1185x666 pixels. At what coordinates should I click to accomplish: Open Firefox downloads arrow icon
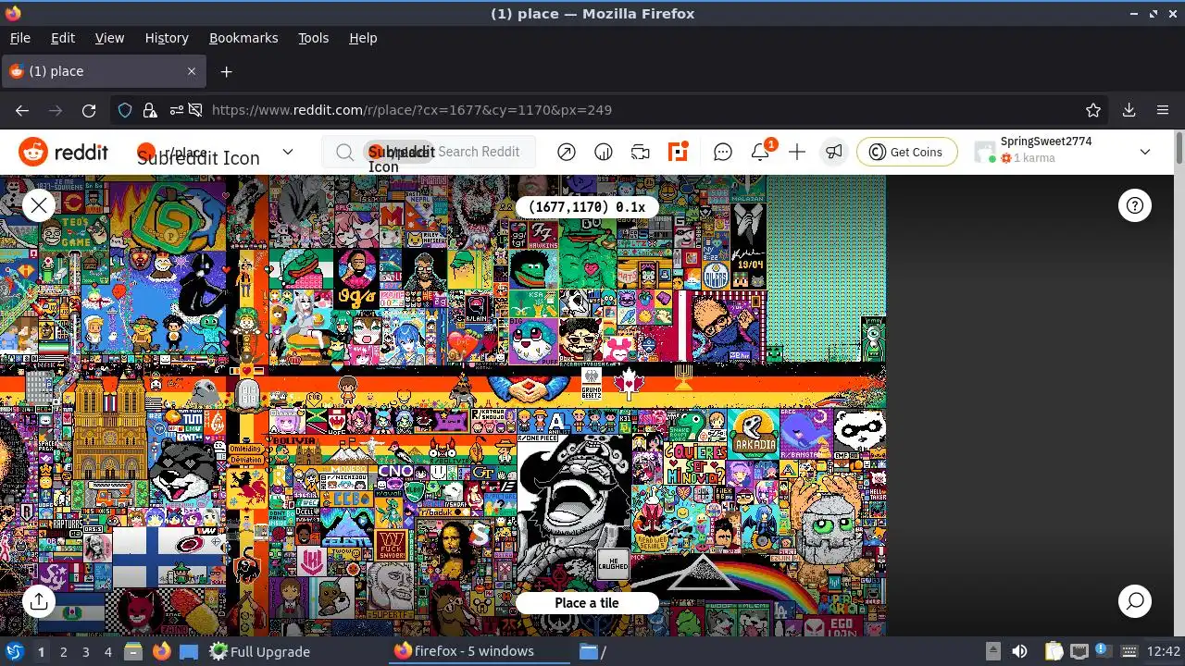1129,110
